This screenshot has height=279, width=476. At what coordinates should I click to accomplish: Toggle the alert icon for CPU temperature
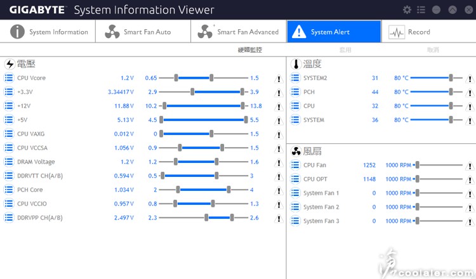click(470, 107)
